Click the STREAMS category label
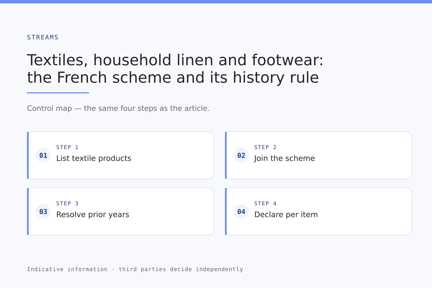 point(43,37)
